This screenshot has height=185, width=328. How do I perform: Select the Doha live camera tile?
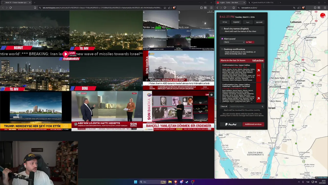point(106,73)
